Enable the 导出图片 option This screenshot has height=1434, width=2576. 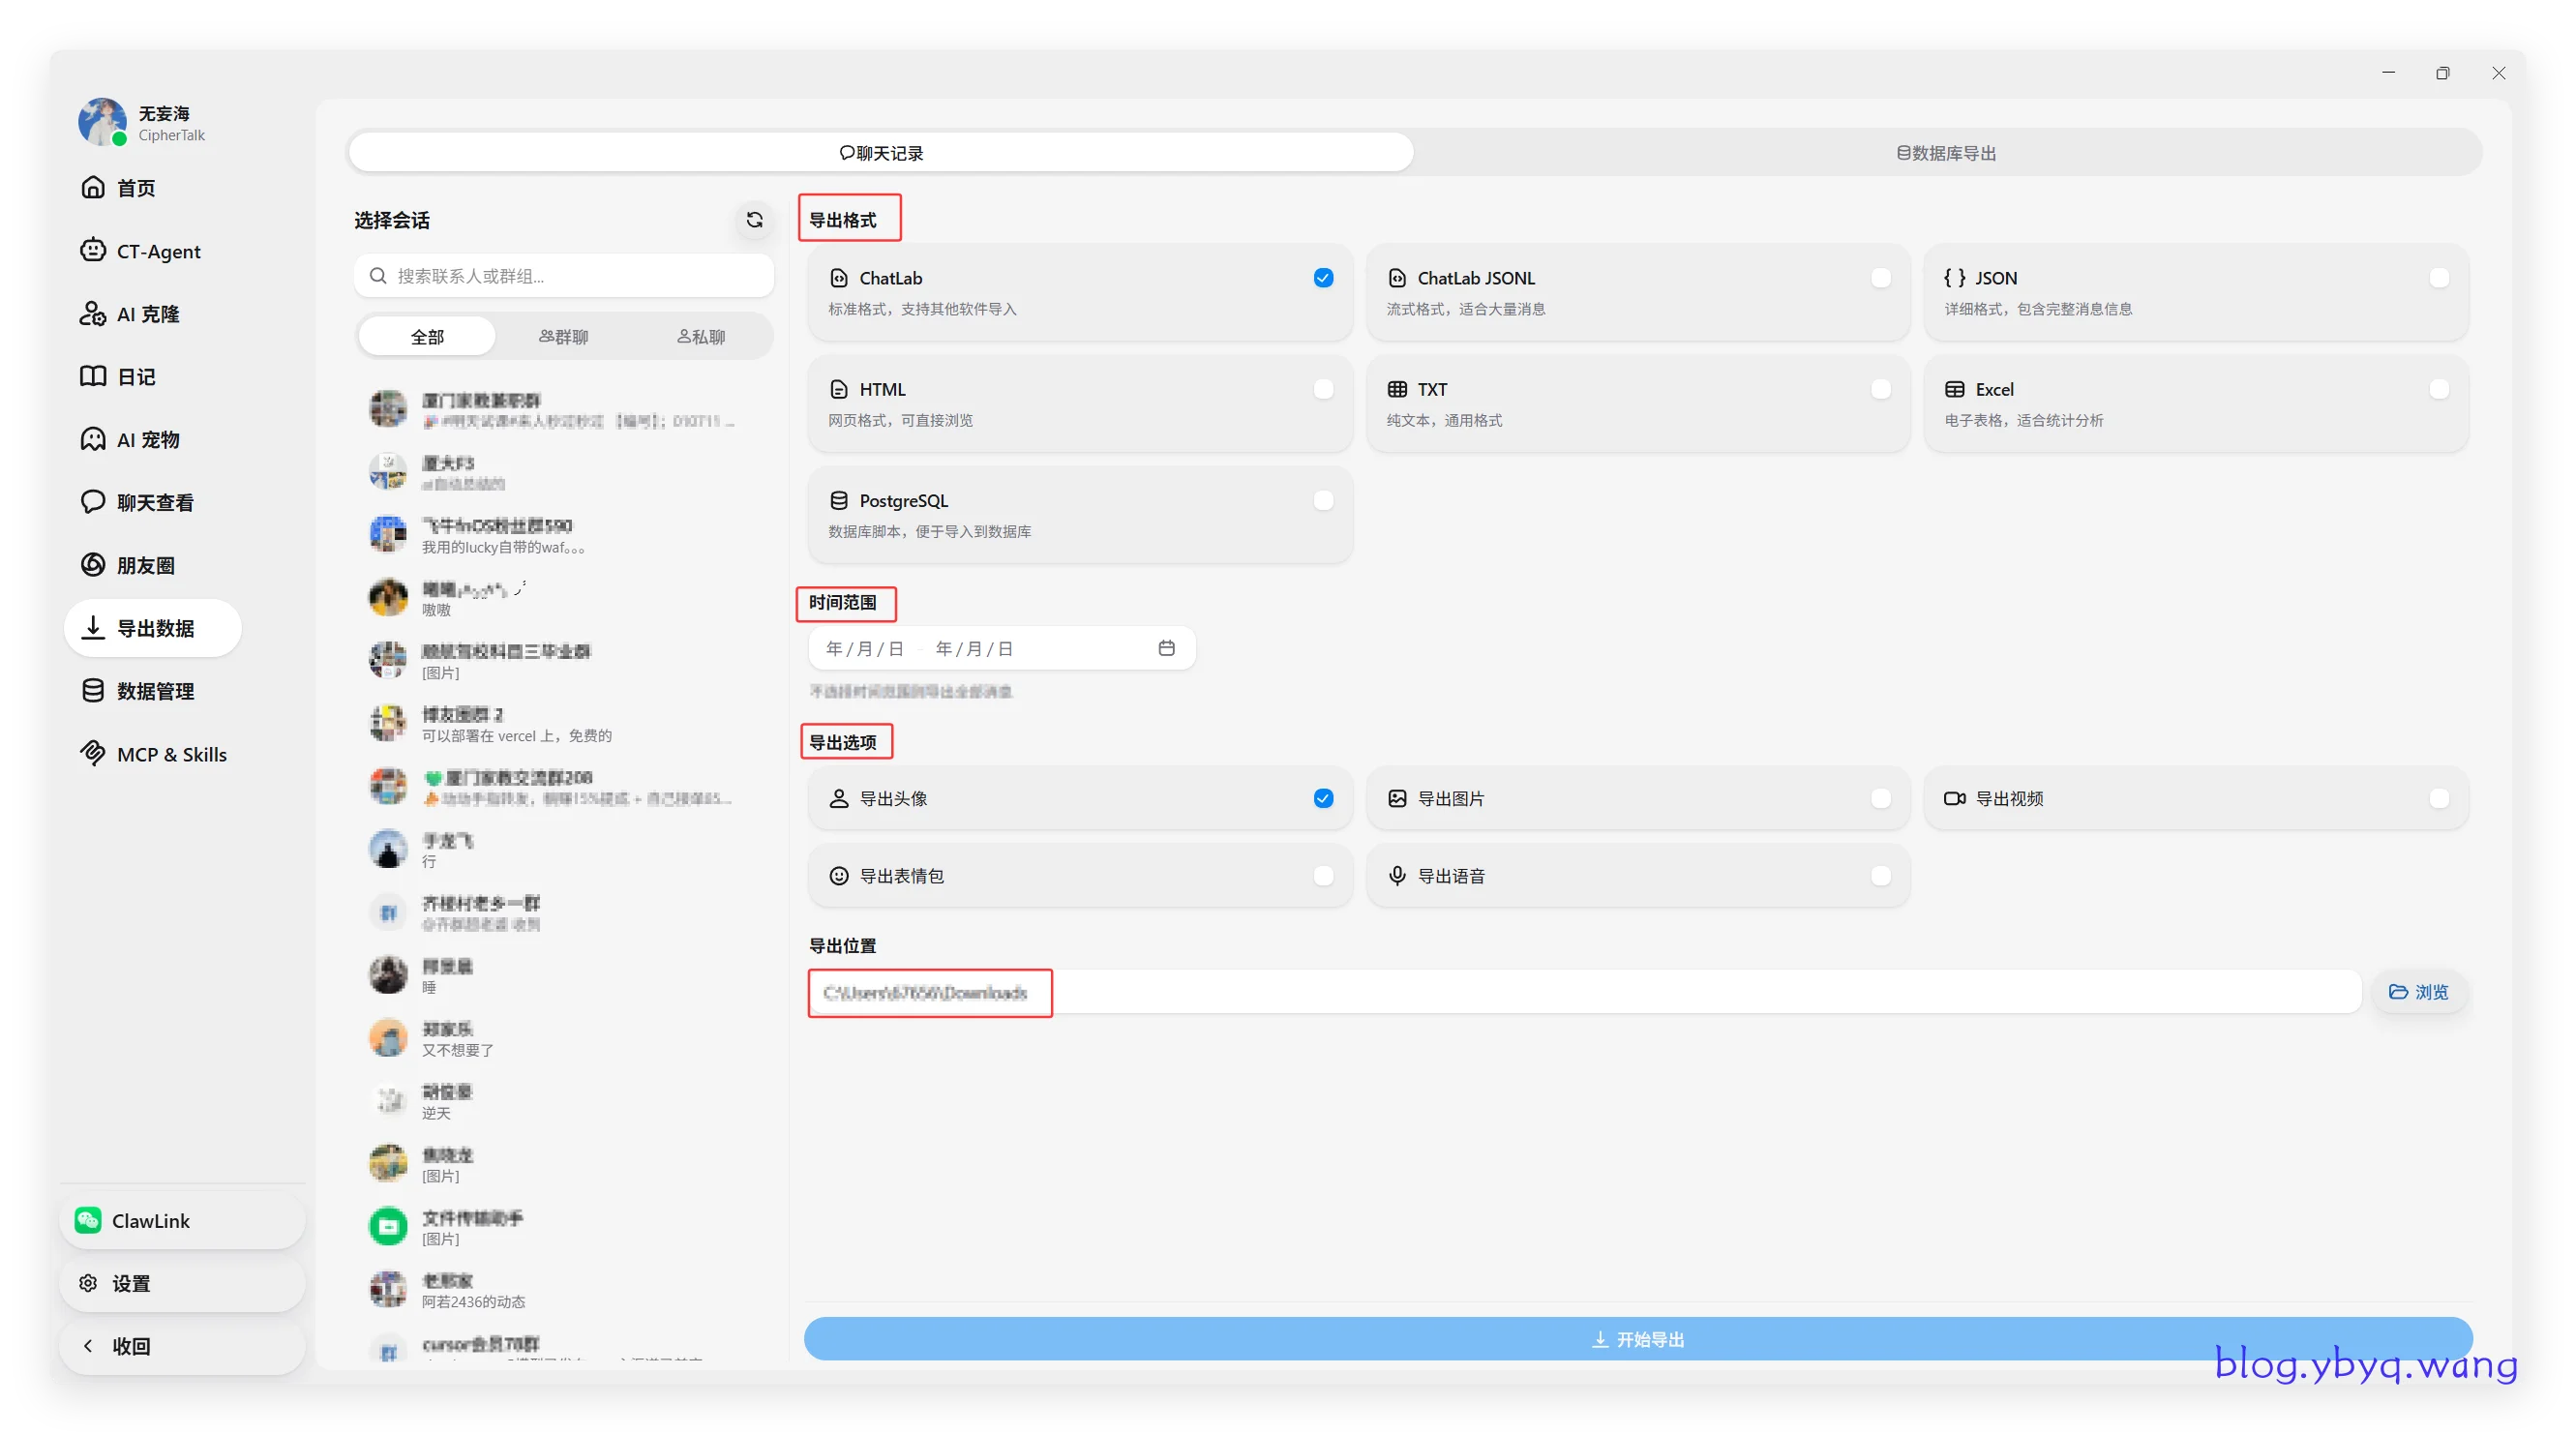1637,797
